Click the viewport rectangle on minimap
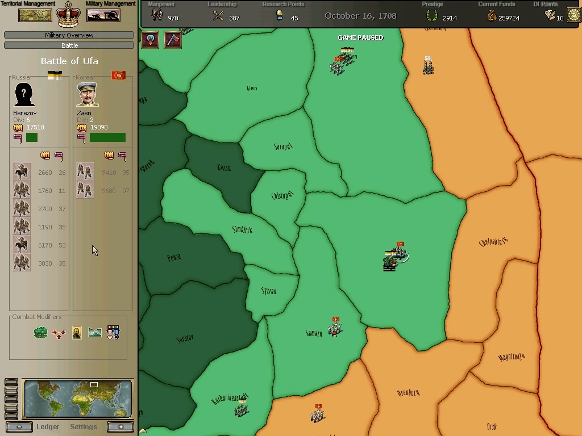Image resolution: width=582 pixels, height=436 pixels. click(x=94, y=385)
